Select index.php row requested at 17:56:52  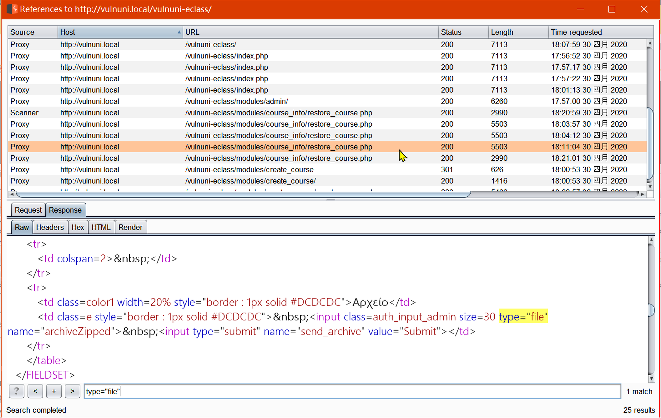tap(327, 56)
